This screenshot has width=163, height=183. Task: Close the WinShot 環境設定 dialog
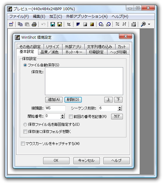pyautogui.click(x=126, y=36)
